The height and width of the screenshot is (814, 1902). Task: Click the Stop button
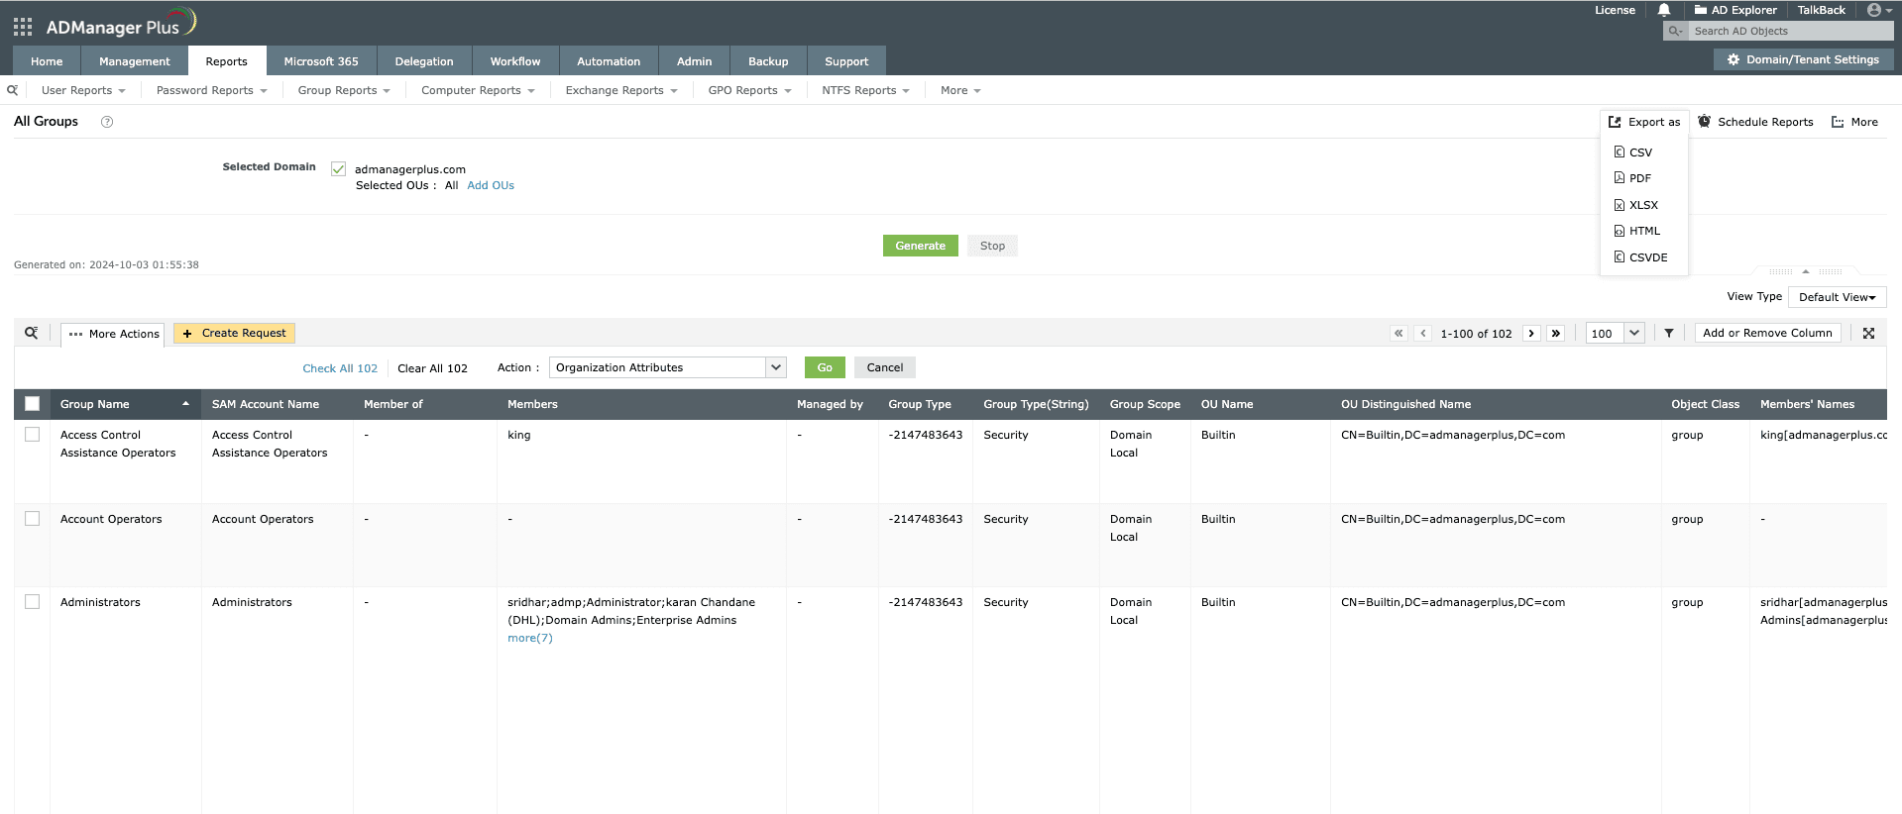coord(992,246)
